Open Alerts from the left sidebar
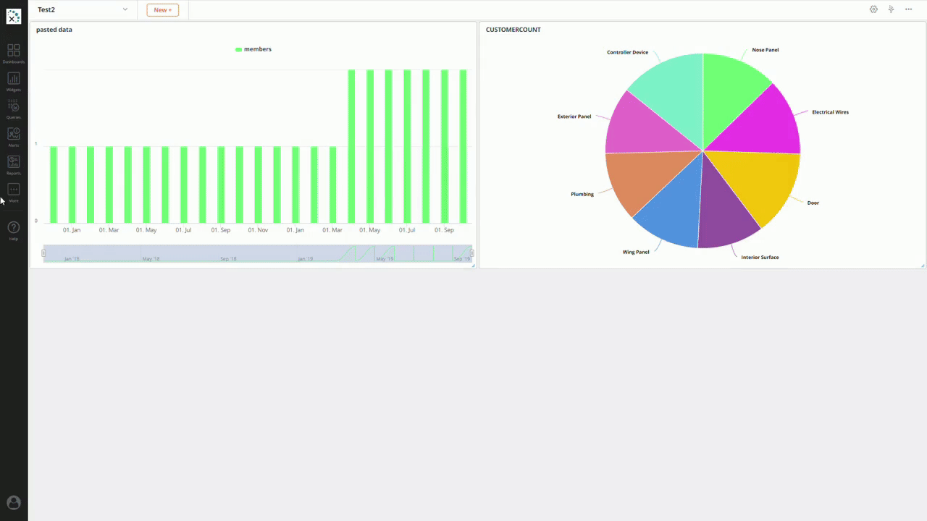The width and height of the screenshot is (927, 521). 14,135
